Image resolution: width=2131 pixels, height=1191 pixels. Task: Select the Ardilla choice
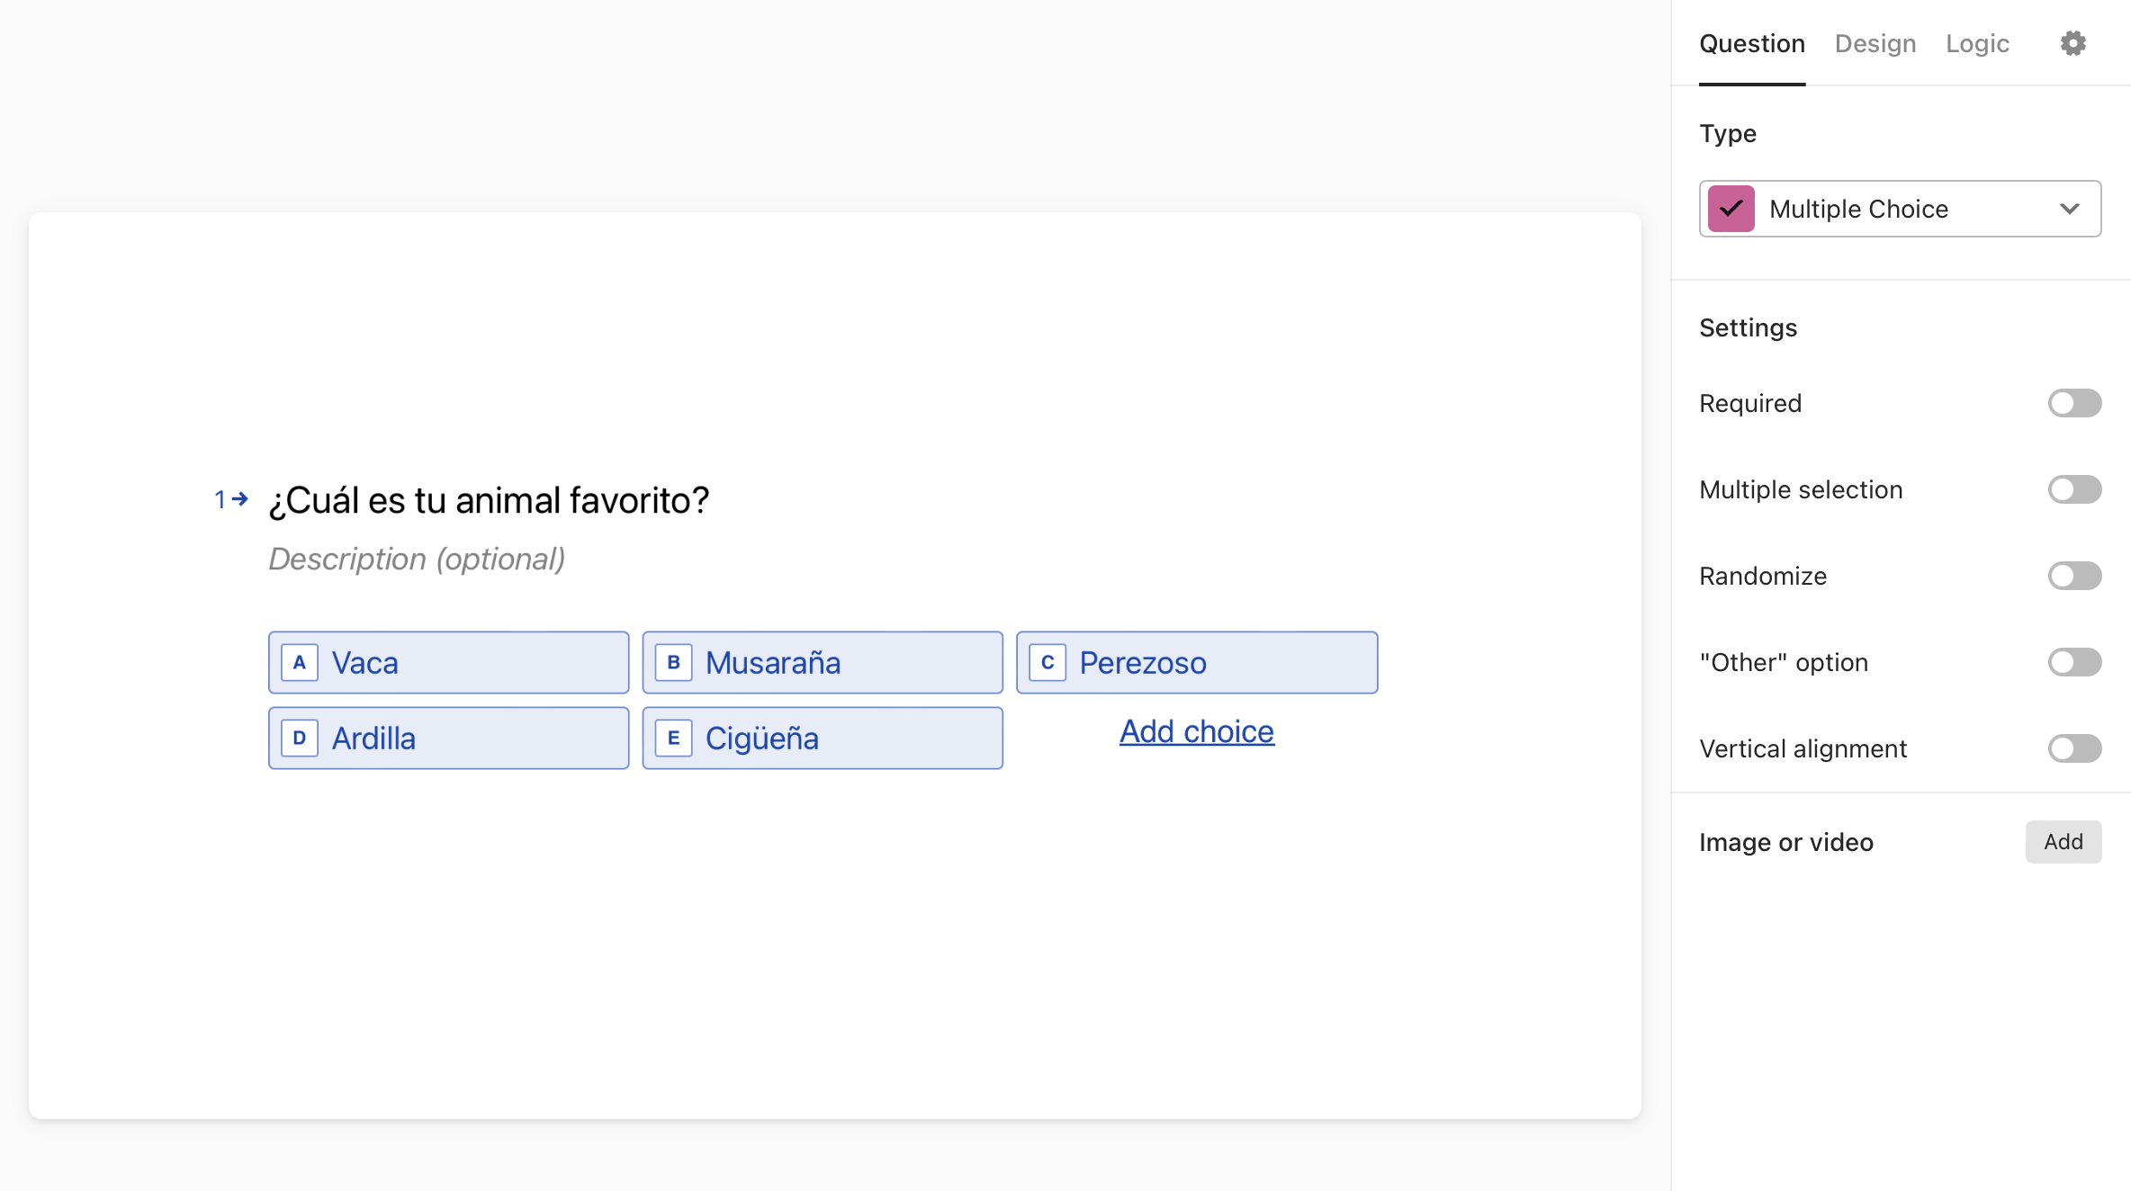click(x=448, y=739)
